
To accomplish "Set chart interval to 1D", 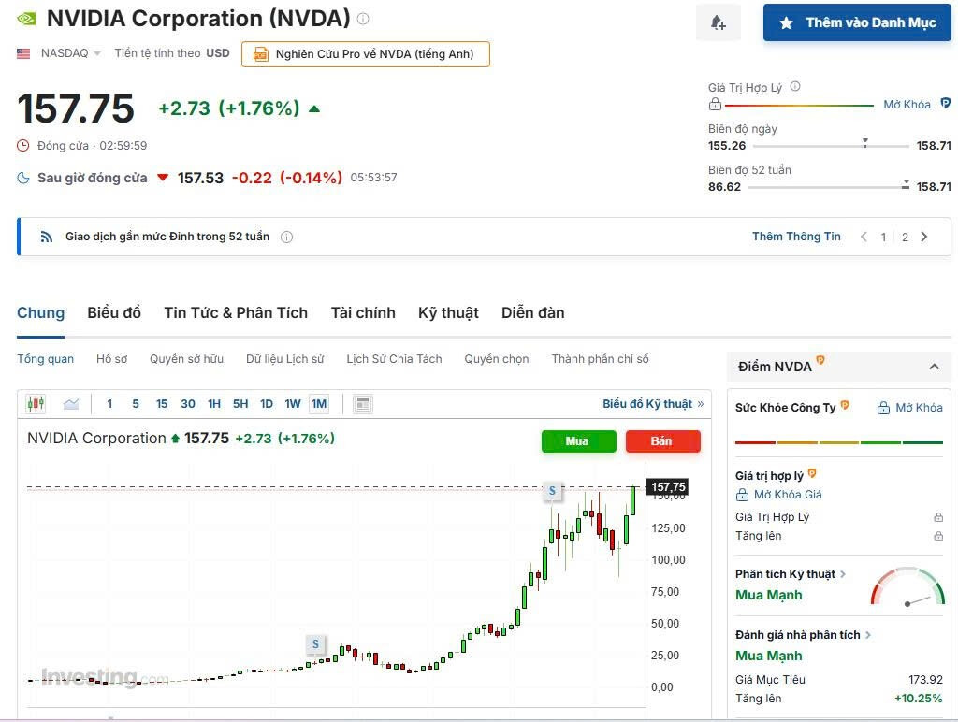I will pyautogui.click(x=267, y=404).
